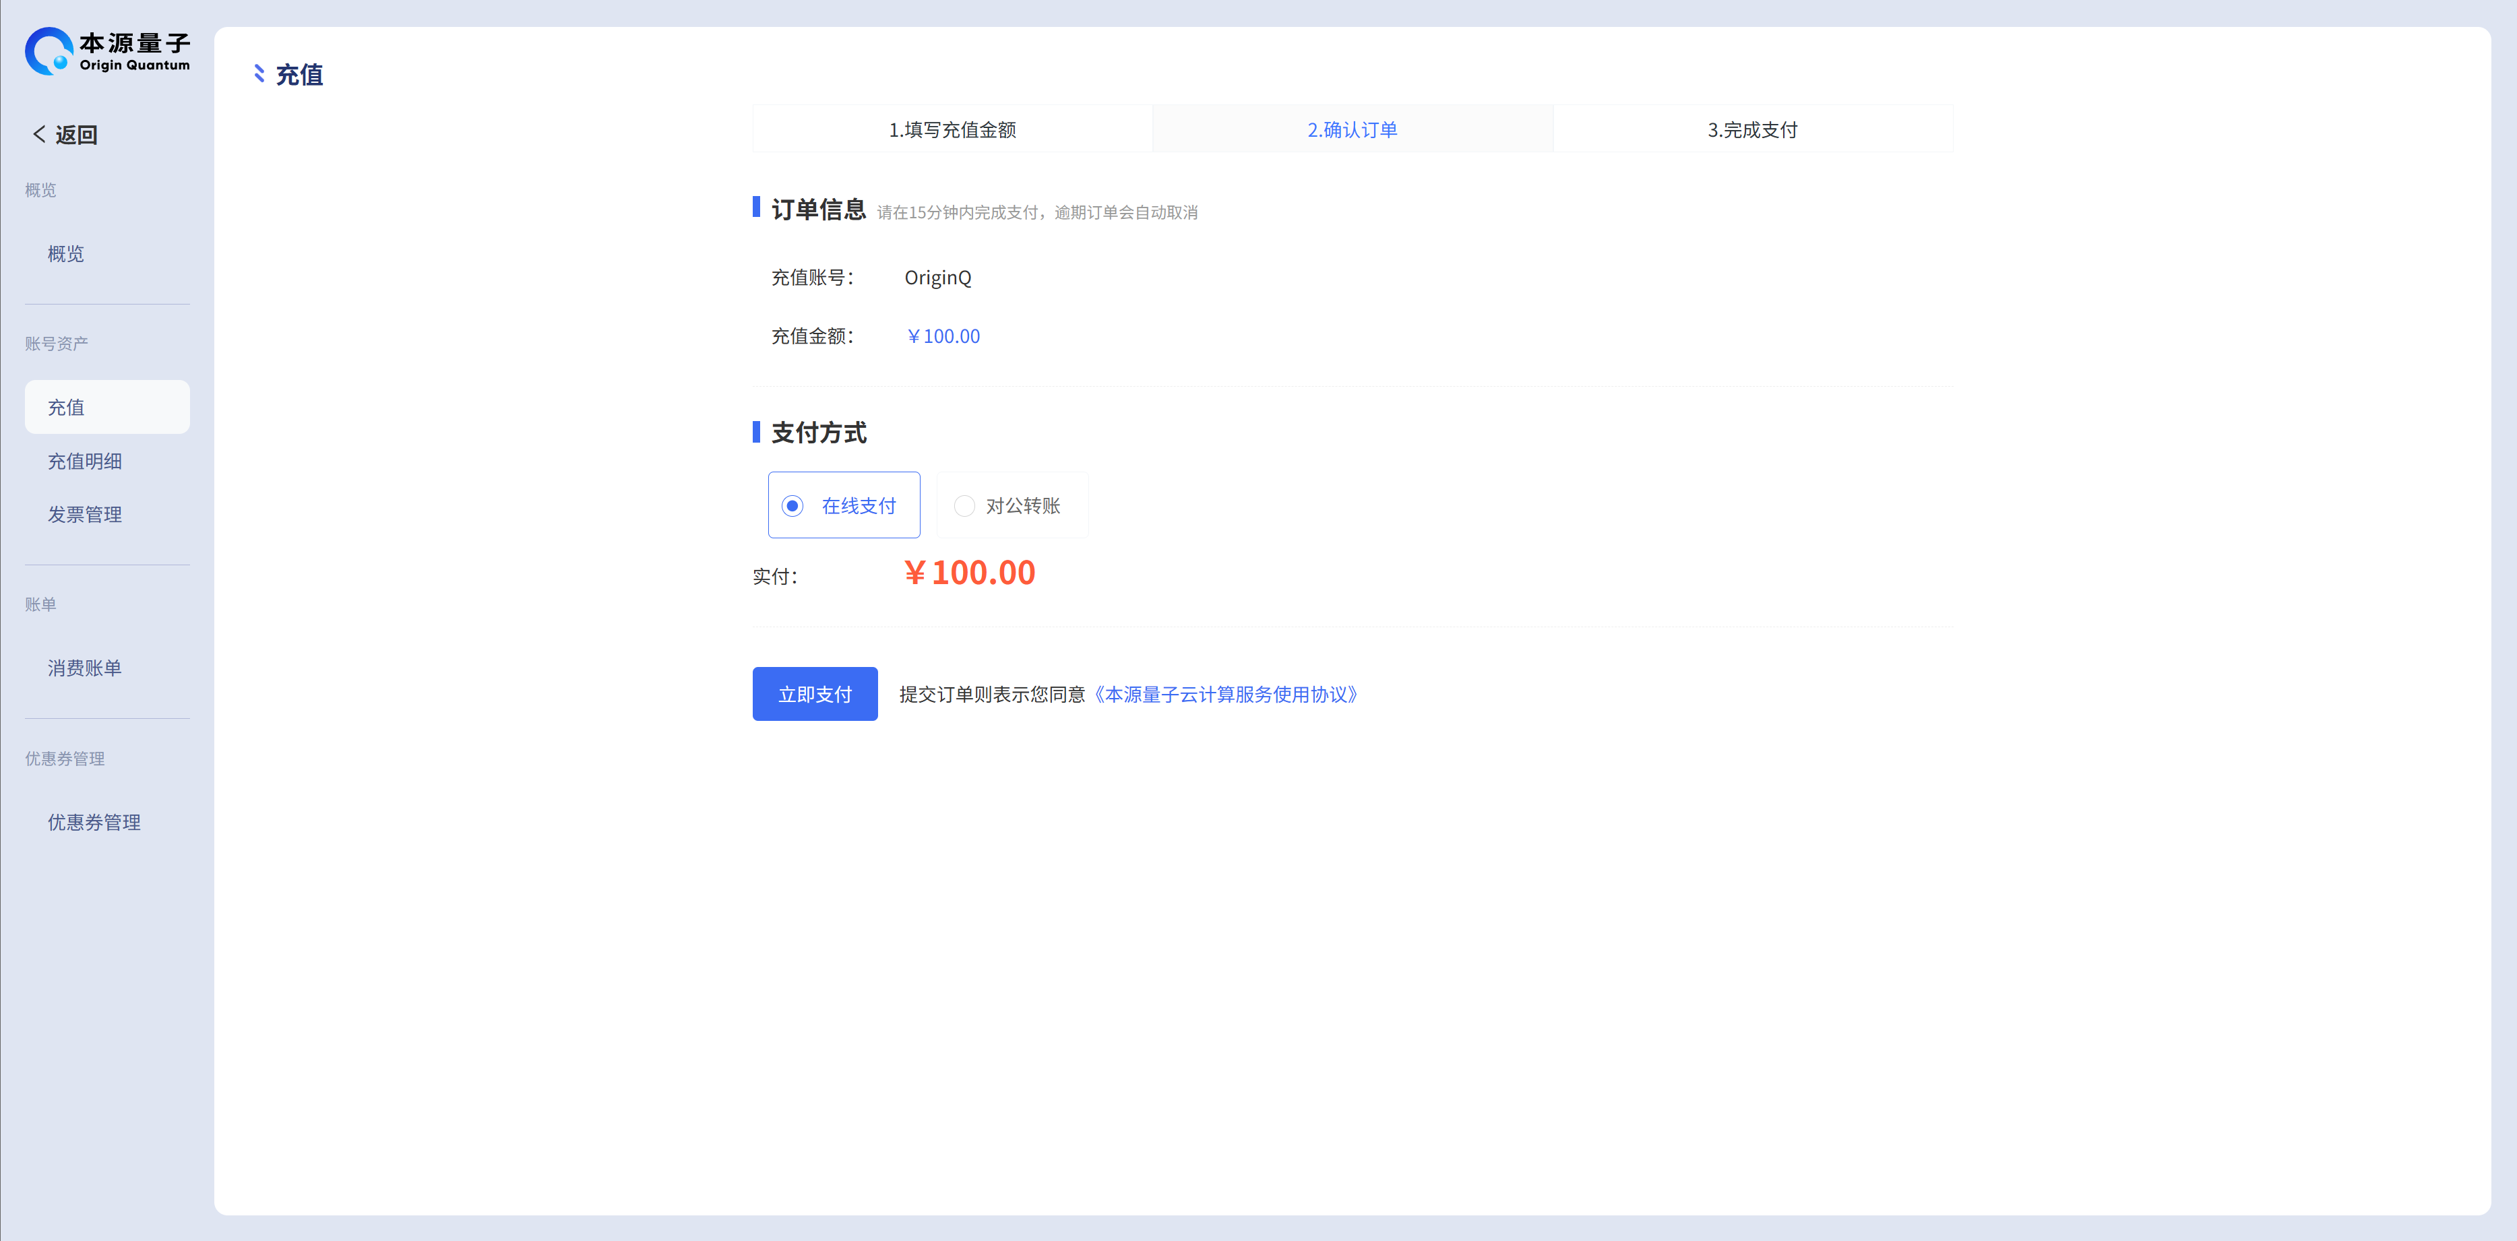The image size is (2517, 1241).
Task: Click the 返回 back link
Action: tap(76, 135)
